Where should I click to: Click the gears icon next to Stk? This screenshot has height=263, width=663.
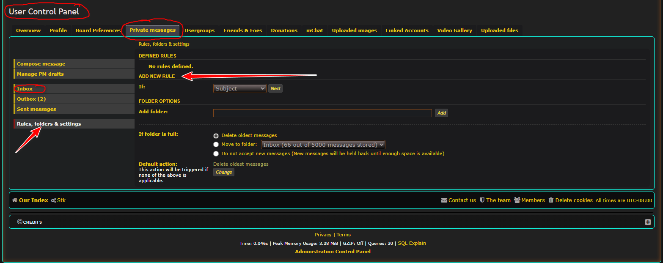53,200
